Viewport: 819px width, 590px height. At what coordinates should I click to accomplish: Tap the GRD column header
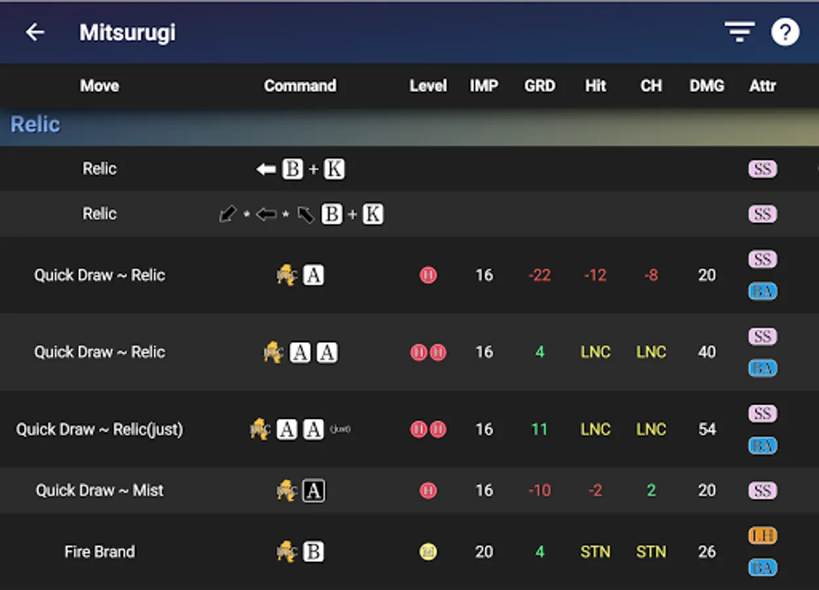tap(540, 86)
